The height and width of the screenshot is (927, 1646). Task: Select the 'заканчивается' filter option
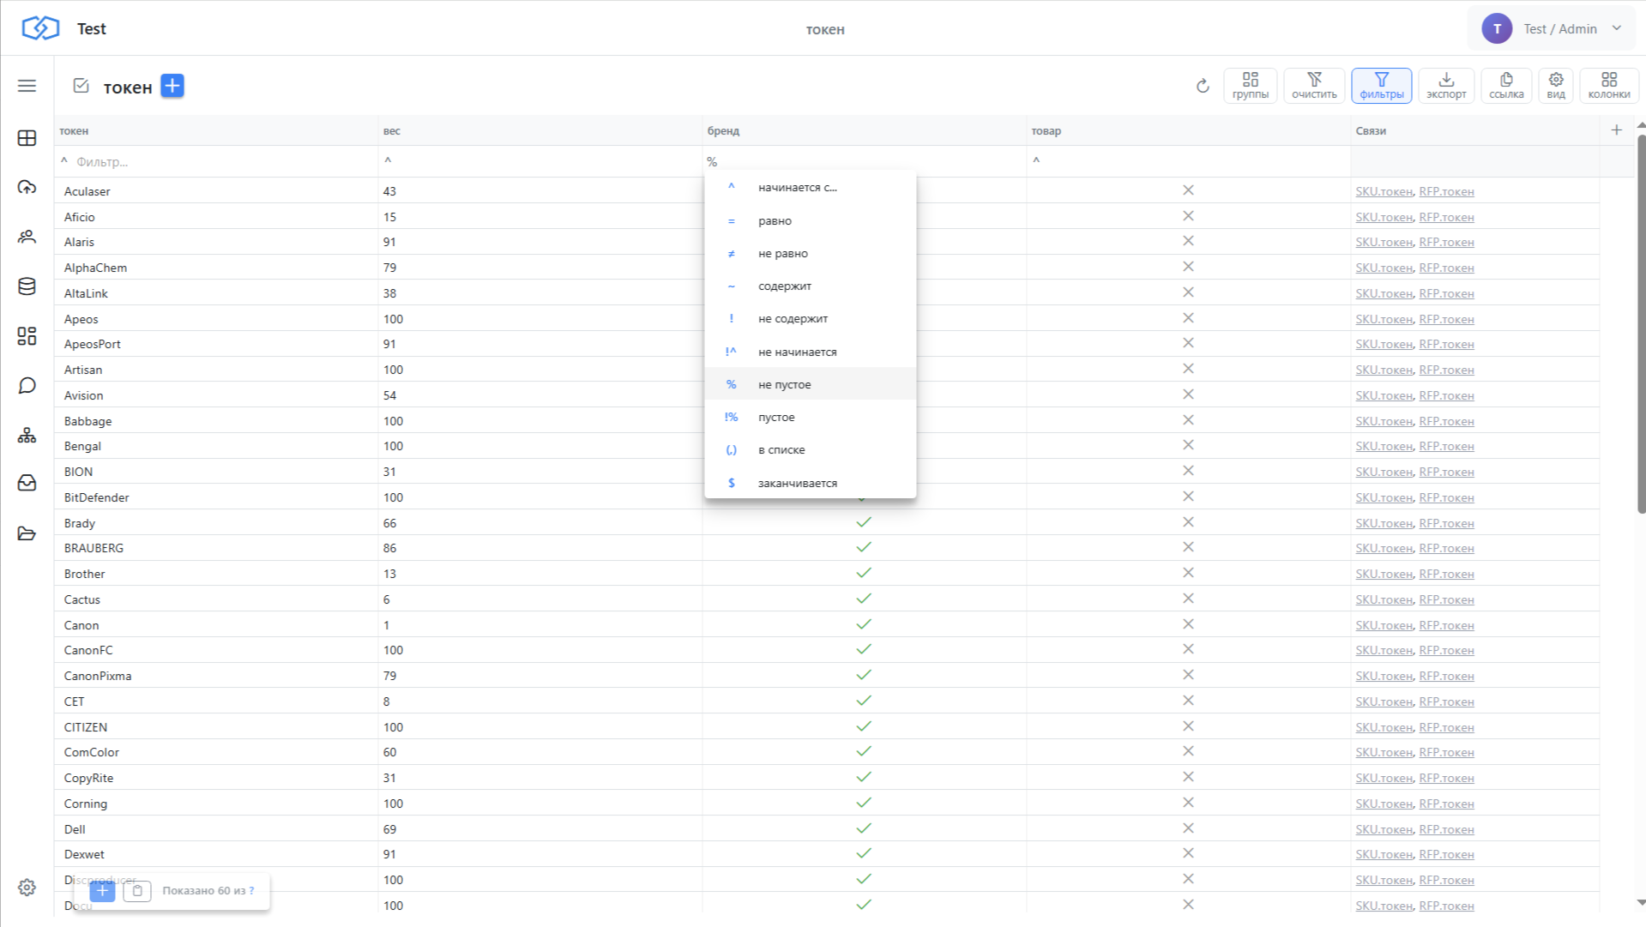[810, 483]
